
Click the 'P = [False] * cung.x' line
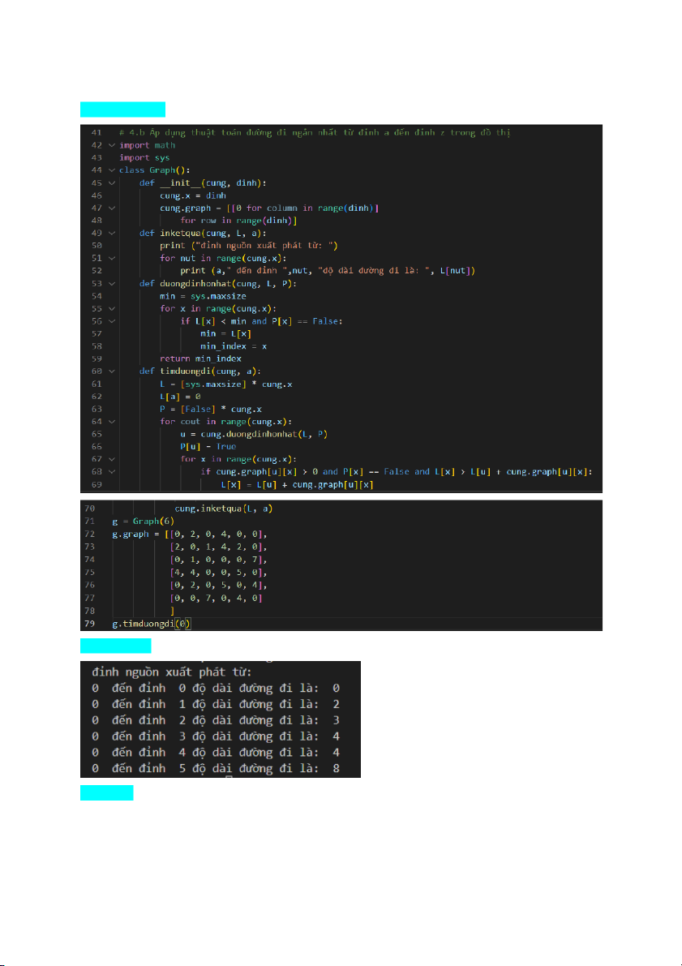pos(211,409)
